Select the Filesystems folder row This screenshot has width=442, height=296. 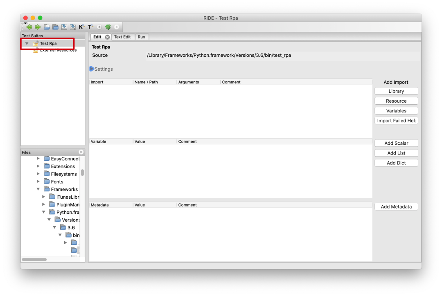click(64, 174)
